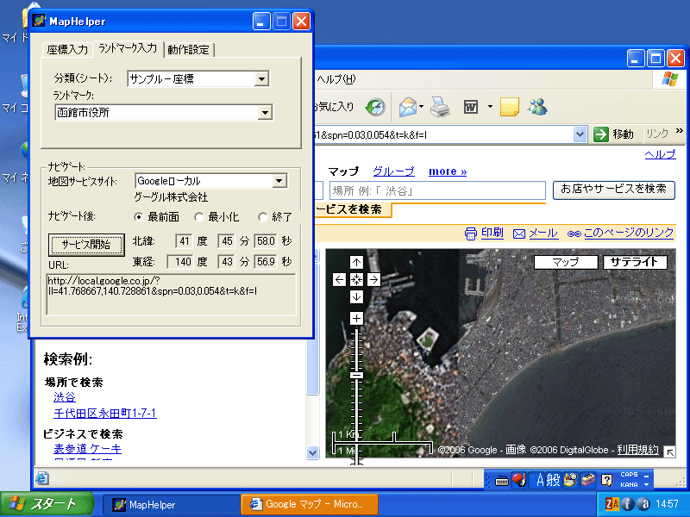Click the 渋谷 example link
Screen dimensions: 690x517
coord(65,397)
